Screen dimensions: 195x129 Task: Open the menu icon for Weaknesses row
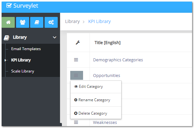coord(76,122)
